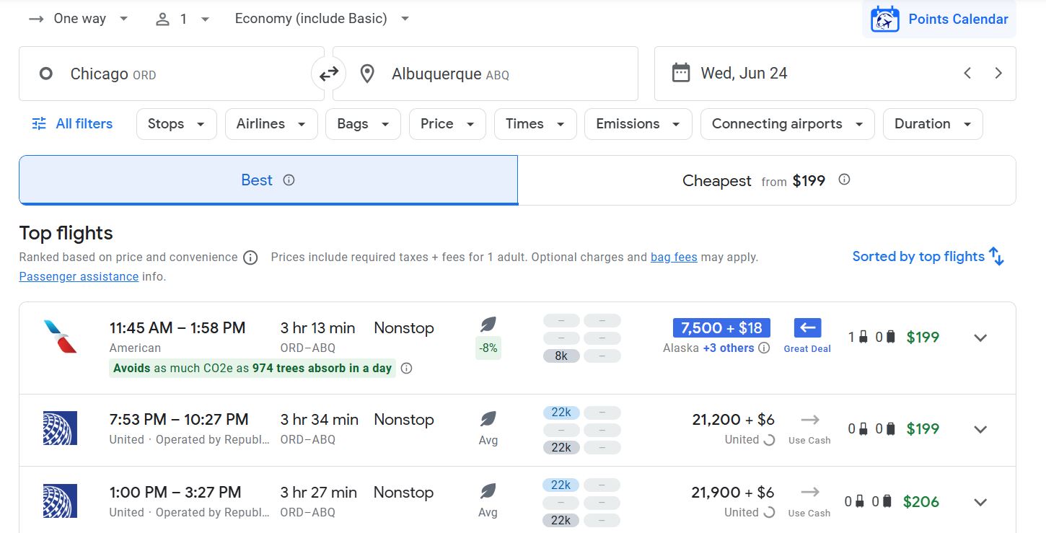Viewport: 1046px width, 533px height.
Task: Click the Chicago ORD origin field
Action: 172,74
